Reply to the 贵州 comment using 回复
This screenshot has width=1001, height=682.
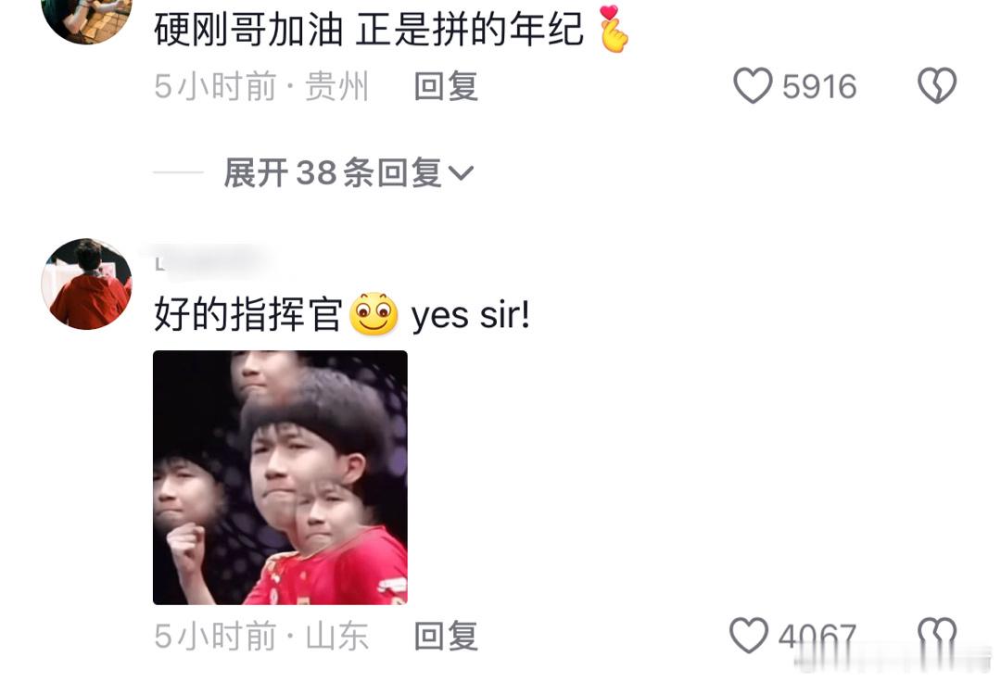click(x=446, y=86)
